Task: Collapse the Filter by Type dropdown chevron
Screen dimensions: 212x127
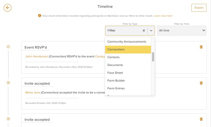Action: tap(151, 31)
